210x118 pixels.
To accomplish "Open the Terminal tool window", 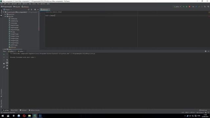I will click(23, 110).
